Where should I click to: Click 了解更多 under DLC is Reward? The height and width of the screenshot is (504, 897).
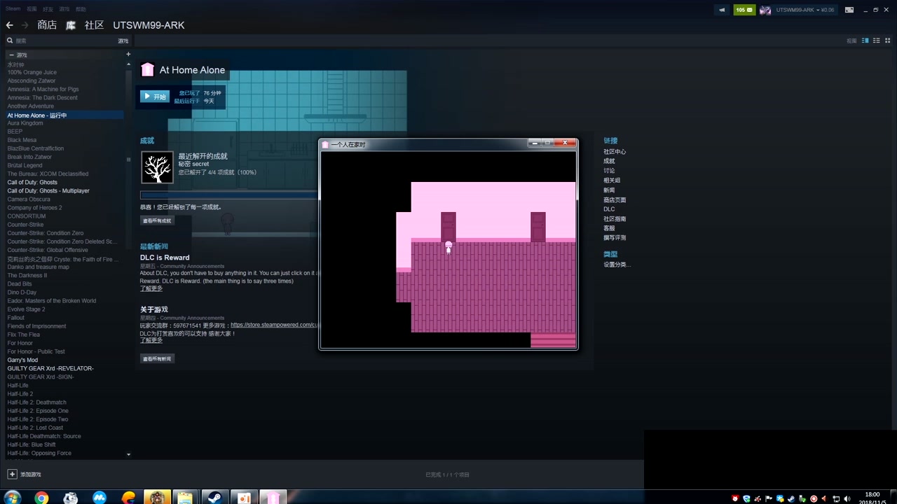click(151, 288)
